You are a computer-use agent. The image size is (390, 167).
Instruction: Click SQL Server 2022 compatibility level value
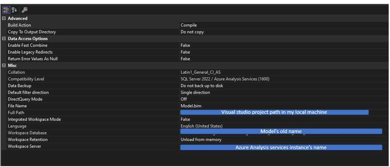[x=225, y=79]
